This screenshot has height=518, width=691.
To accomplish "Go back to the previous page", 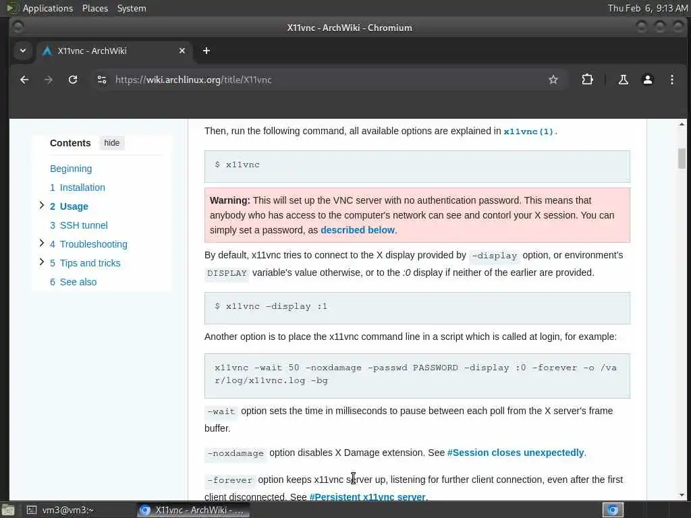I will [24, 80].
